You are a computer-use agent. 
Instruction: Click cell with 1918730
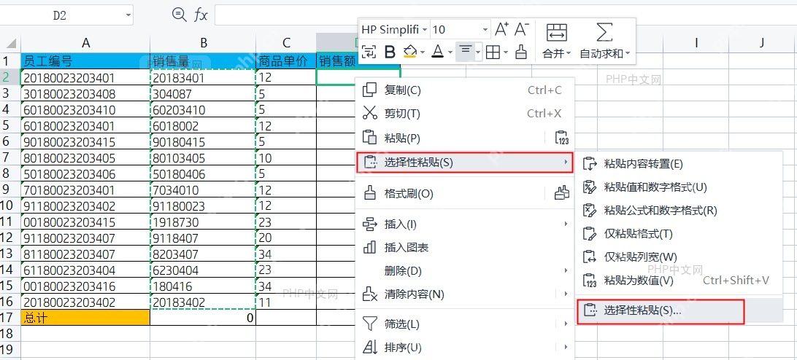(204, 222)
